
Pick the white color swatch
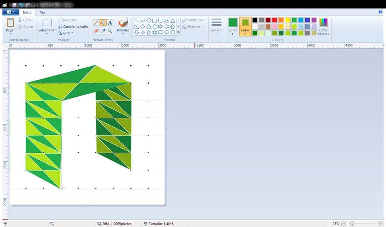255,26
